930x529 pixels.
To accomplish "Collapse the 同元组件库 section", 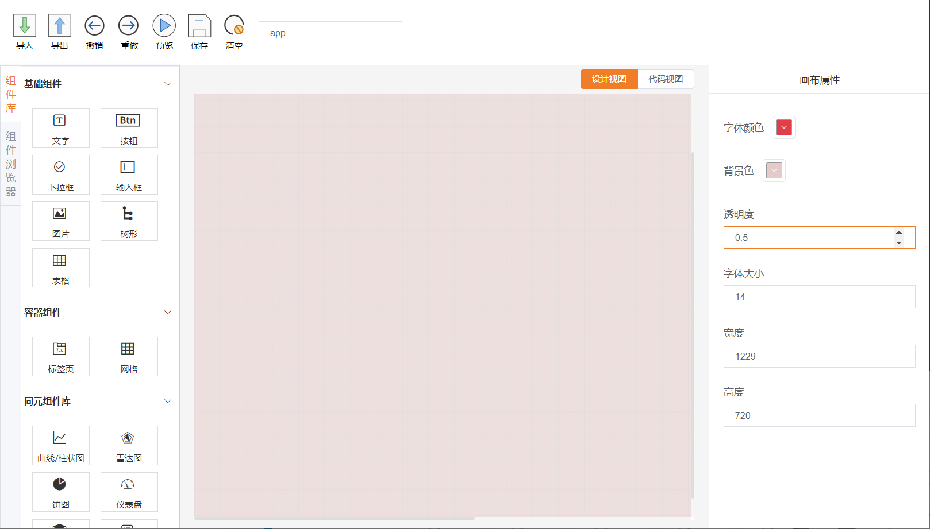I will tap(168, 401).
